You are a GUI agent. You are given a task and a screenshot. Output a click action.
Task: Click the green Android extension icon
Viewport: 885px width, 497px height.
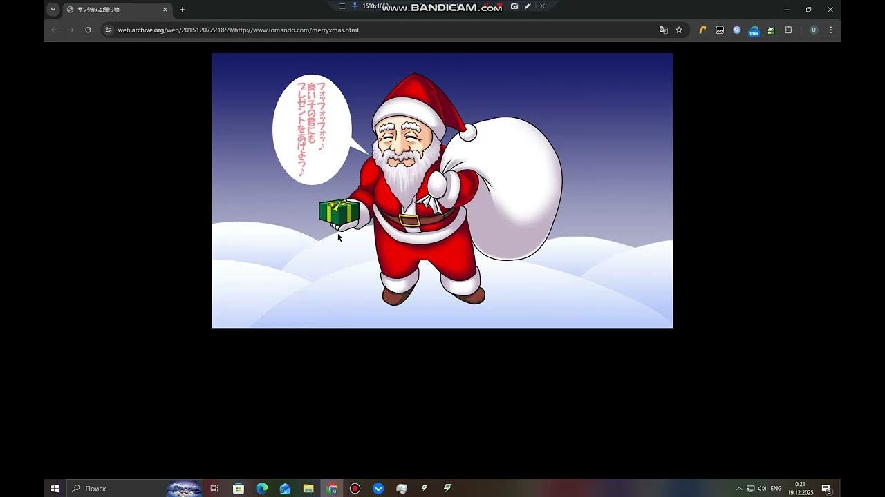(x=771, y=30)
